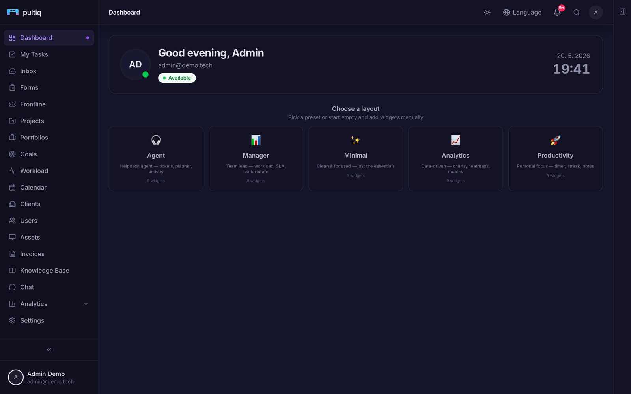Open Knowledge Base label

tap(45, 271)
